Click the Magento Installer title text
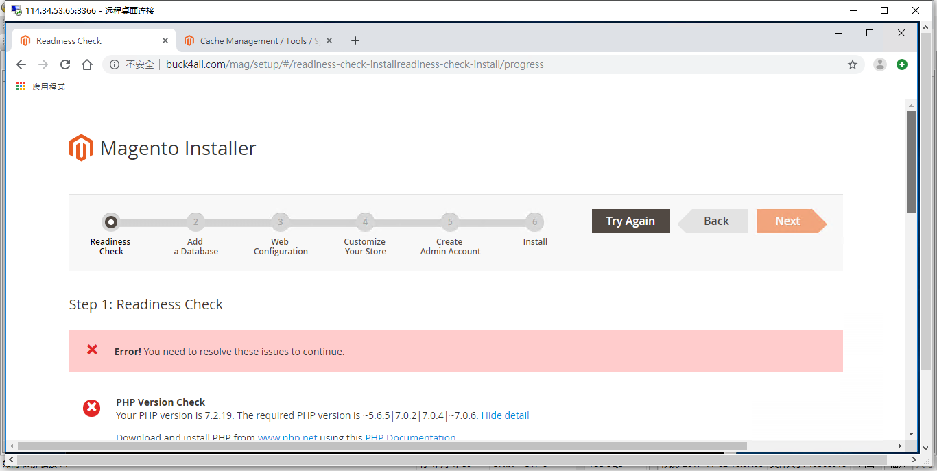Image resolution: width=937 pixels, height=471 pixels. click(178, 148)
